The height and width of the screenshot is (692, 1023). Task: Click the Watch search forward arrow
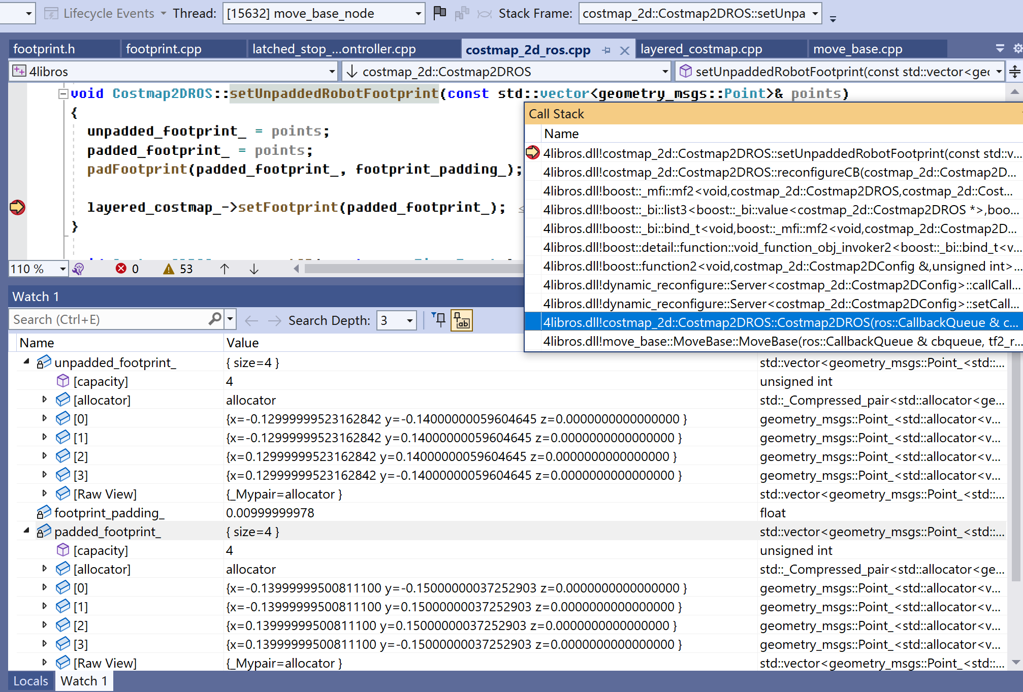[274, 320]
